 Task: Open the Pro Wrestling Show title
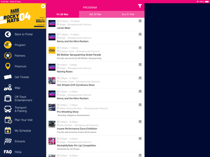tap(68, 112)
